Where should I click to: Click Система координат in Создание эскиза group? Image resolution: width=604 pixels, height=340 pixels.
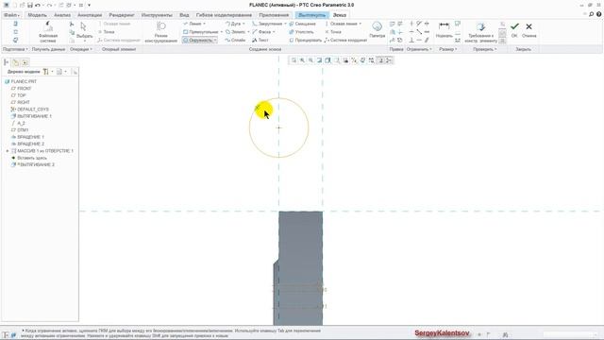345,40
